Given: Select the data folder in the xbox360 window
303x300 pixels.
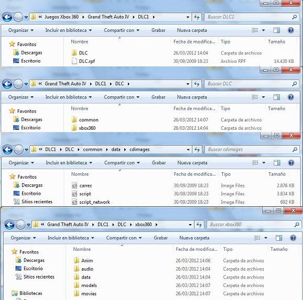Looking at the screenshot, I should pyautogui.click(x=86, y=277).
